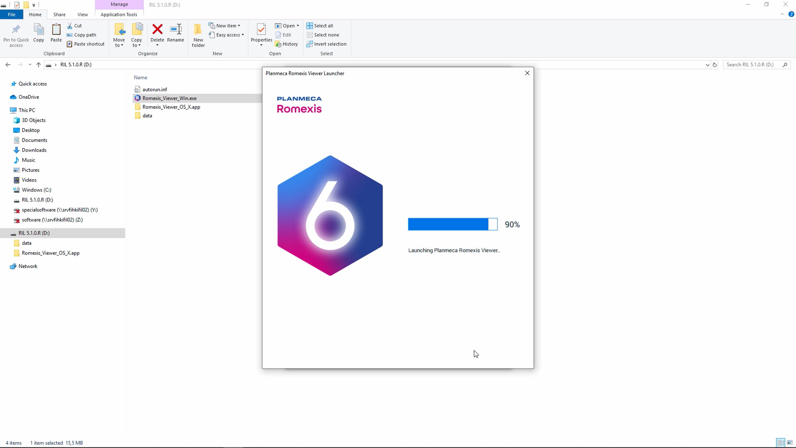Image resolution: width=796 pixels, height=448 pixels.
Task: Switch to details view layout
Action: 781,443
